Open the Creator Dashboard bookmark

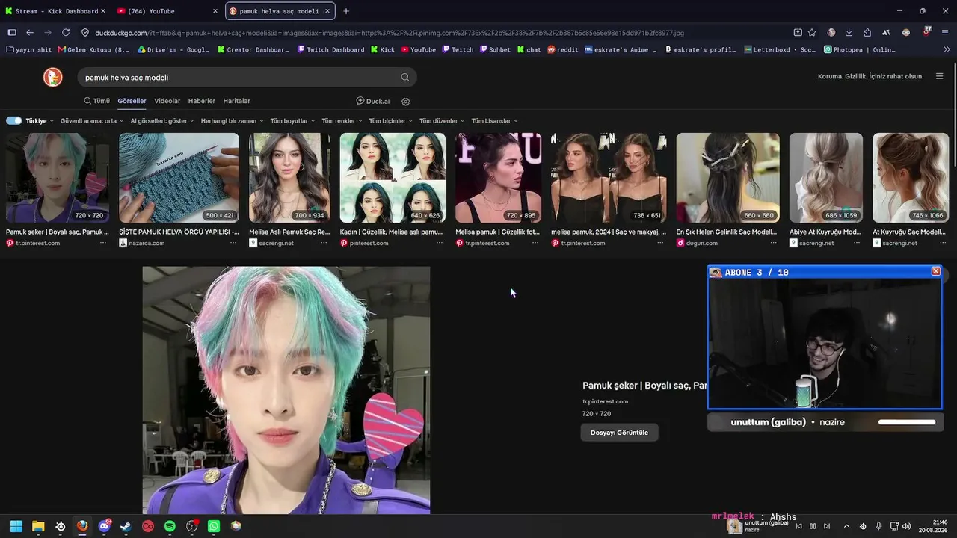tap(253, 50)
